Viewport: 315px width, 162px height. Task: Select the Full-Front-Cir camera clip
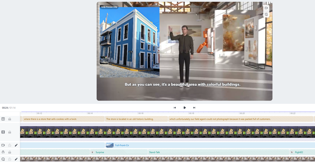(x=210, y=145)
